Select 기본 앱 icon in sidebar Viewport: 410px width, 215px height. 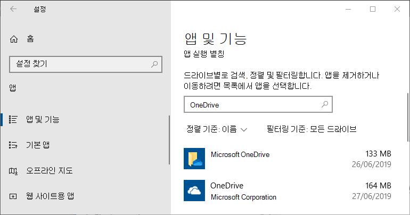(x=13, y=145)
